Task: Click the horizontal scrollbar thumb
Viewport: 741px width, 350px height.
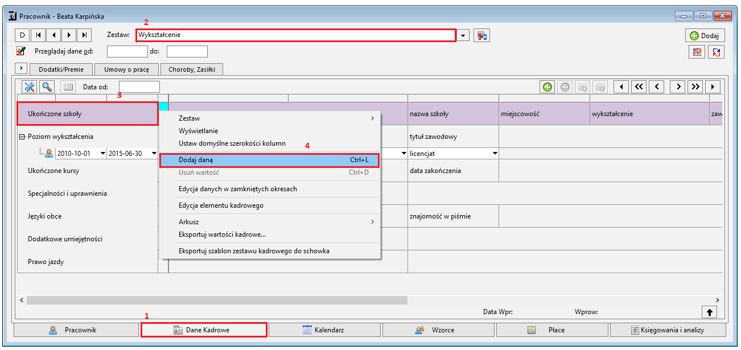Action: (217, 300)
